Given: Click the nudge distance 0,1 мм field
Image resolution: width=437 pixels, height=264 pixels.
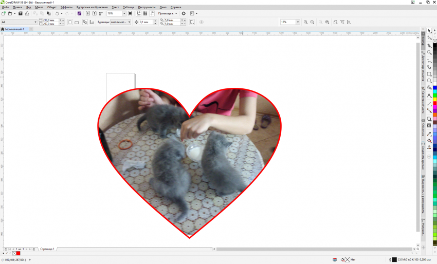Looking at the screenshot, I should point(146,22).
